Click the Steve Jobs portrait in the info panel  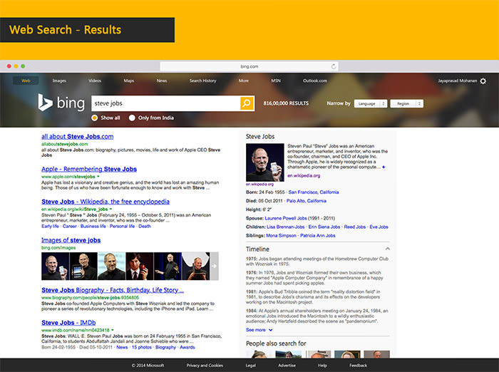264,162
